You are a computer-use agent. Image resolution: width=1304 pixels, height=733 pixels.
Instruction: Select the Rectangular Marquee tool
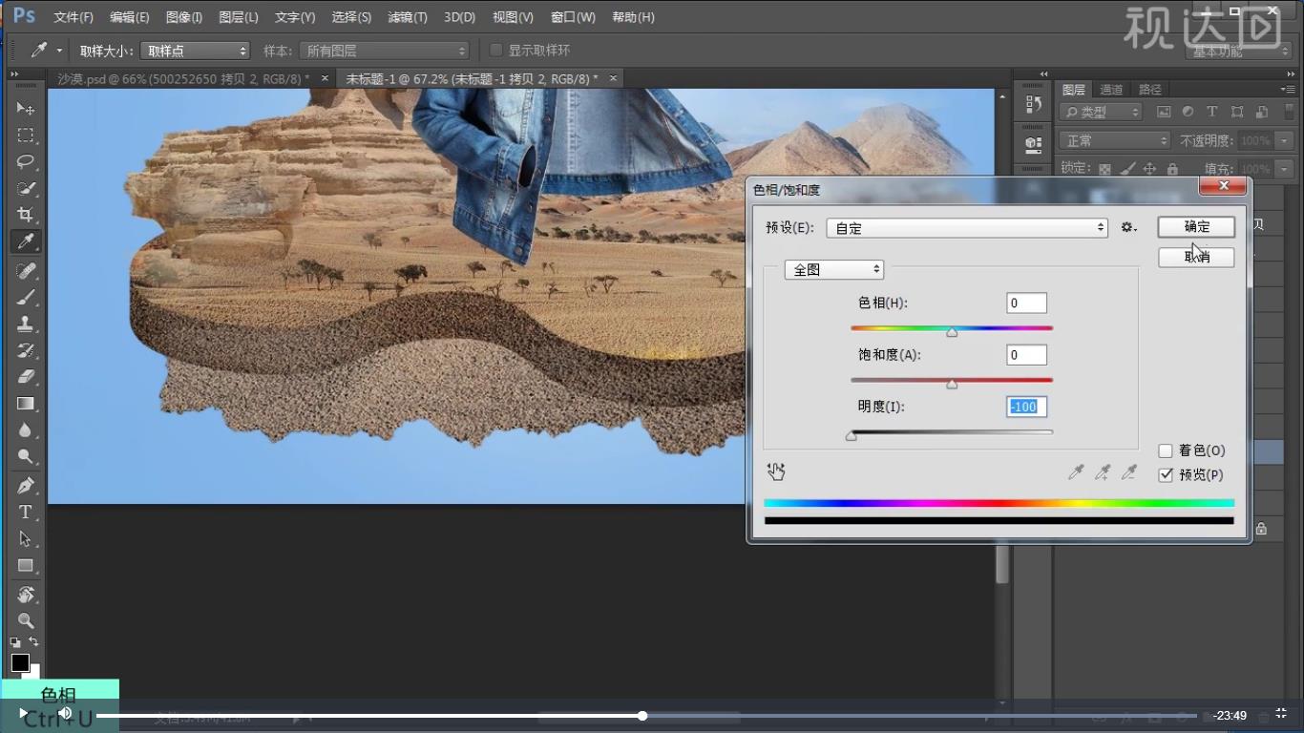click(26, 136)
